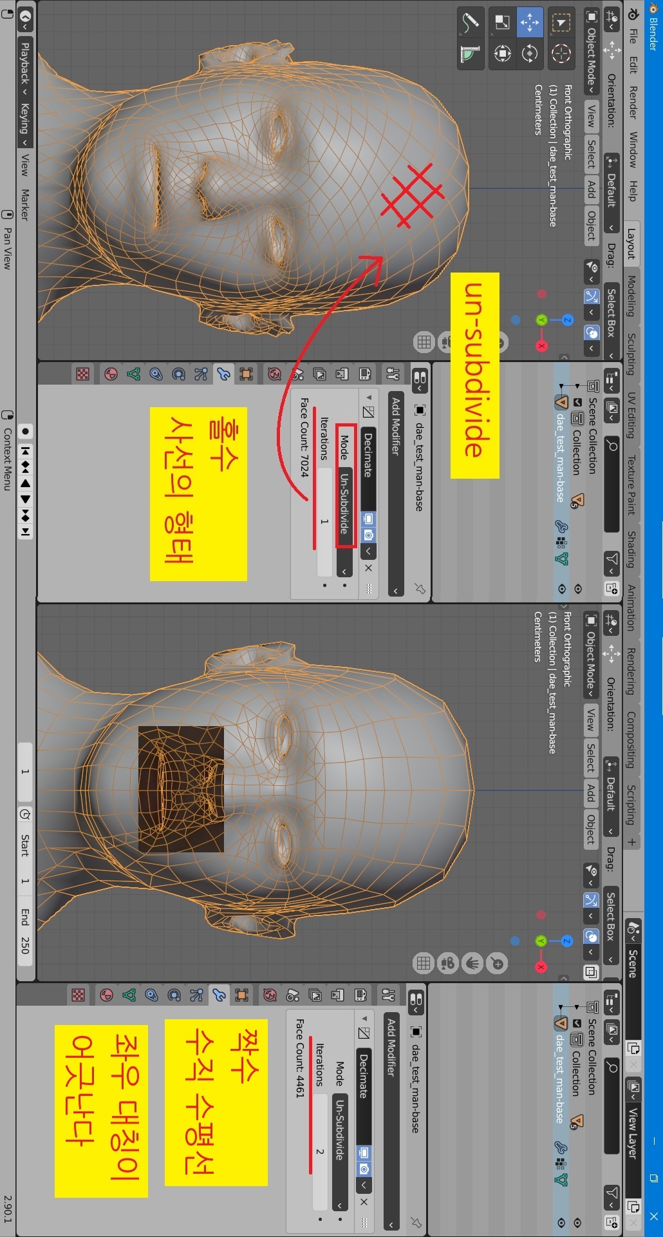This screenshot has width=663, height=1237.
Task: Open Tool settings tab beside Face Count 4461
Action: pyautogui.click(x=388, y=995)
